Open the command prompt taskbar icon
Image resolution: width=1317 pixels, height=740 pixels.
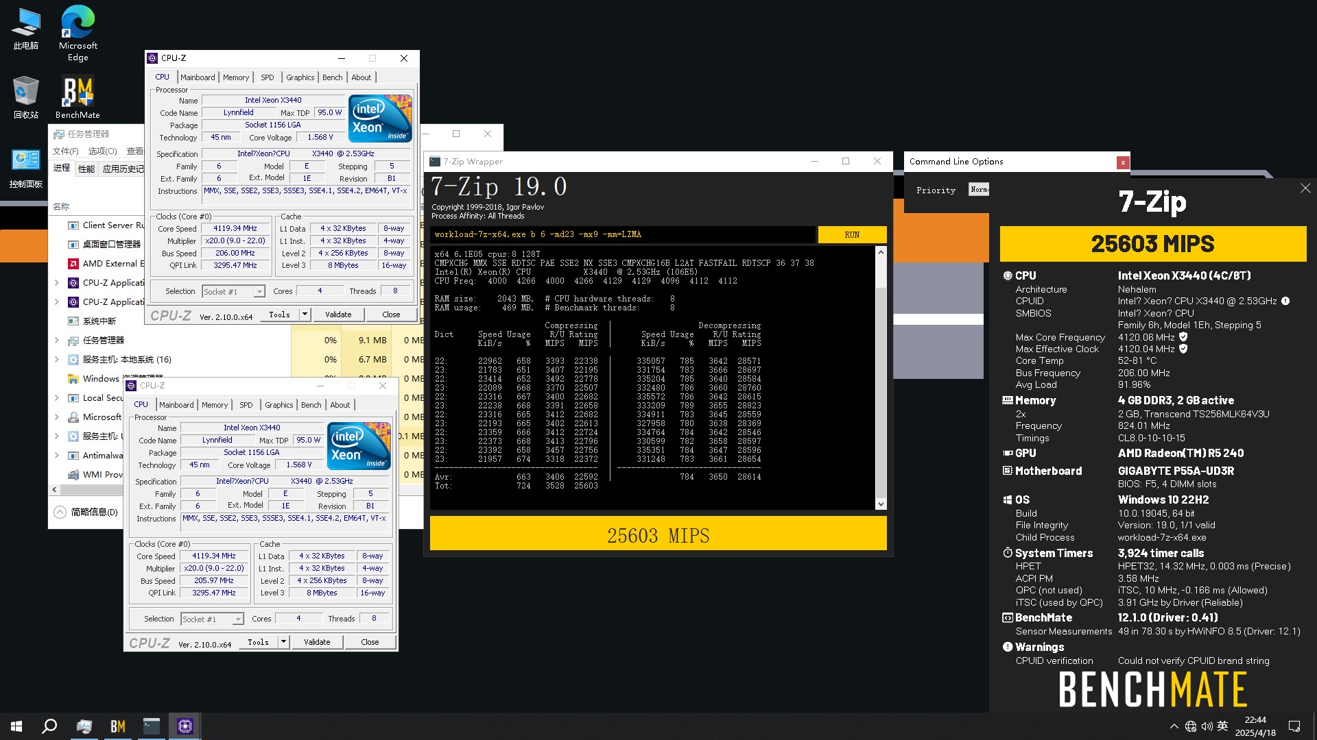[x=152, y=726]
